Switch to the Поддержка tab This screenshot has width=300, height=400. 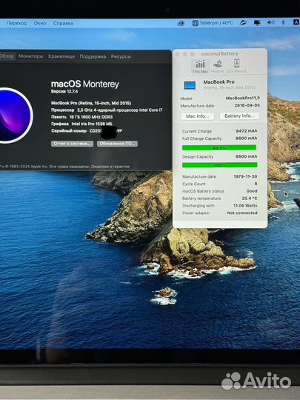93,56
